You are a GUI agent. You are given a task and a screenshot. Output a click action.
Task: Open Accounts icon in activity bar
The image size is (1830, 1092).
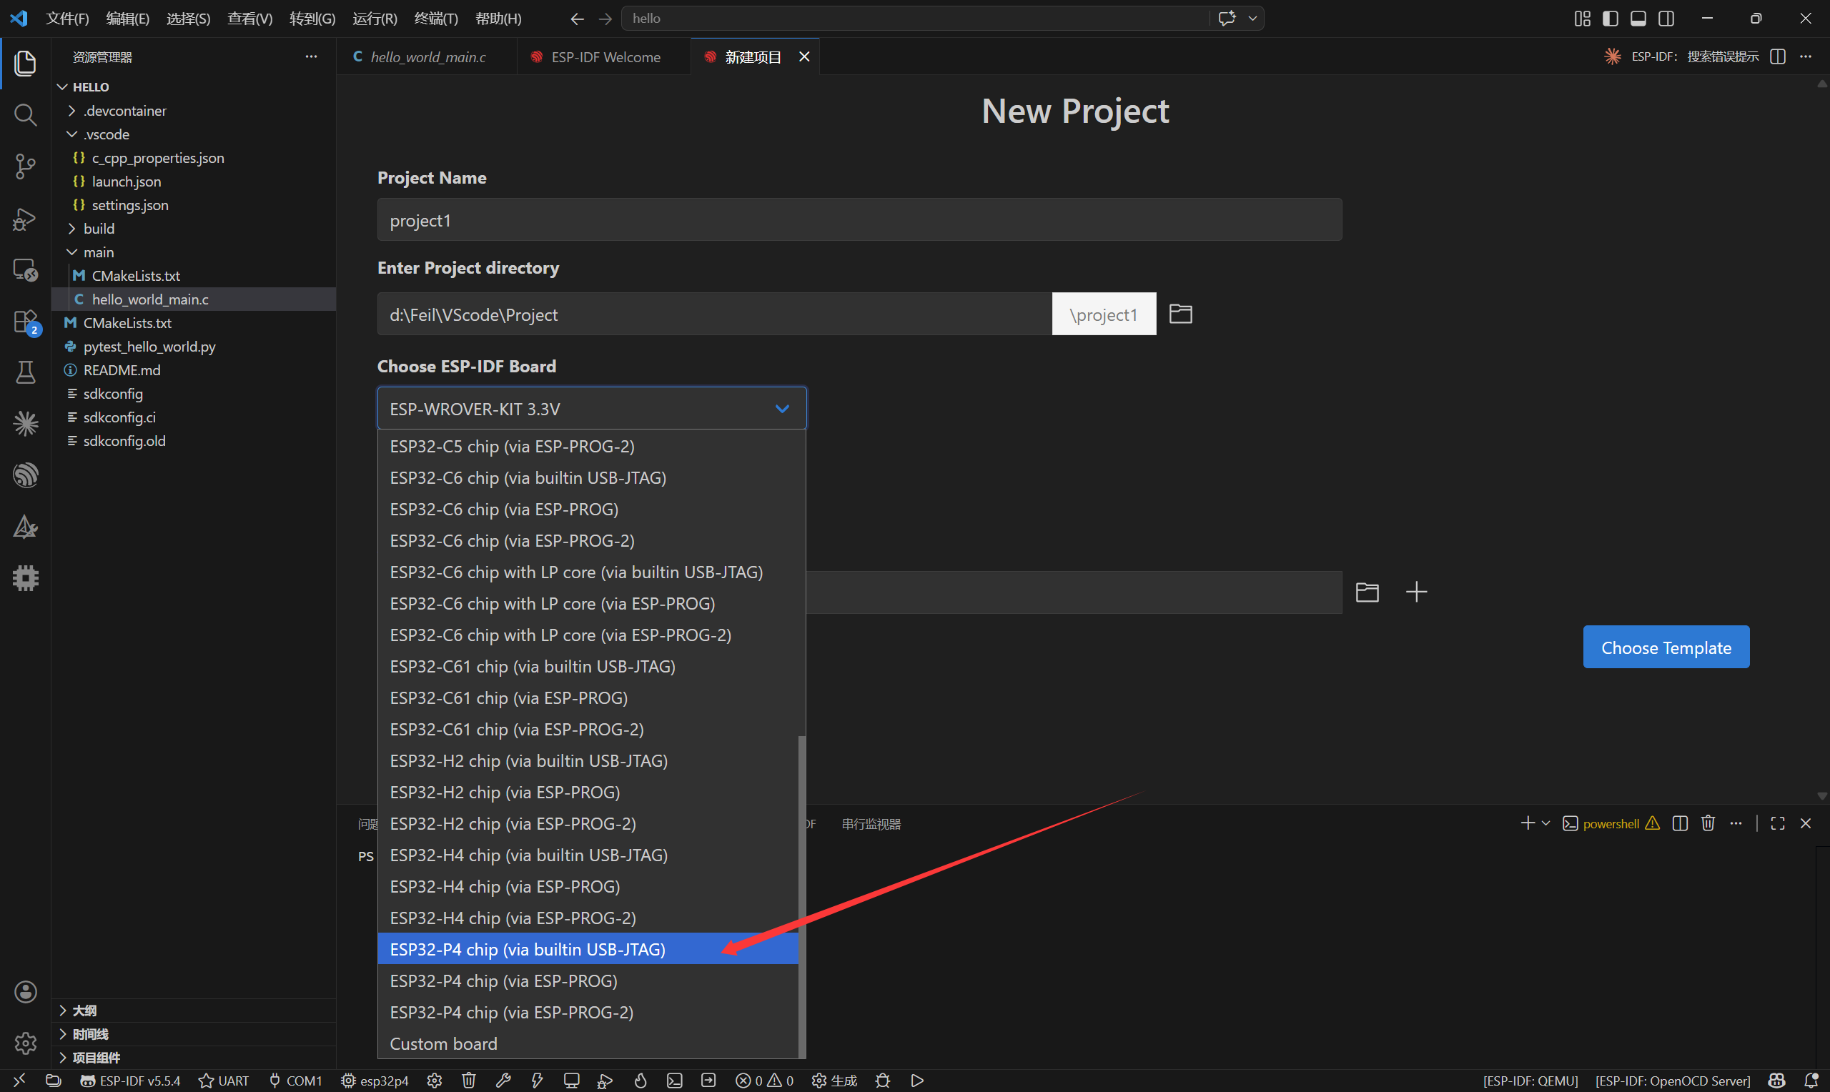[x=25, y=992]
